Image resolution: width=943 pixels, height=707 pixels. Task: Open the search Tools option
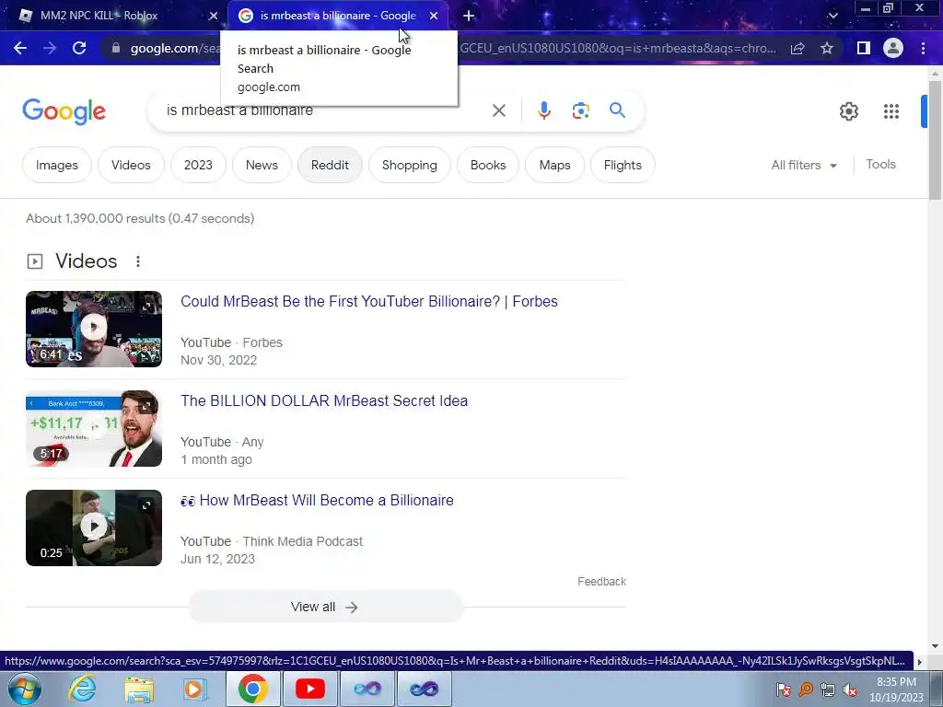(x=880, y=164)
